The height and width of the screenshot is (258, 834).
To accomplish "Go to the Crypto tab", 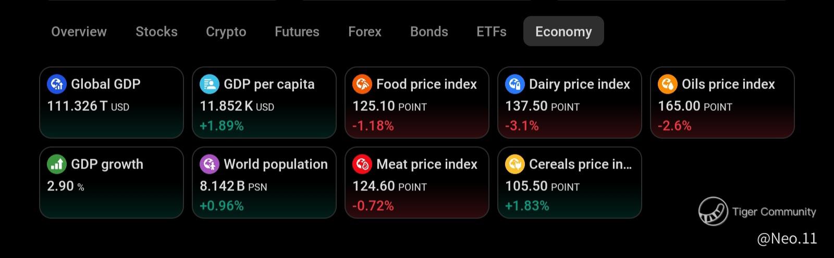I will click(226, 32).
